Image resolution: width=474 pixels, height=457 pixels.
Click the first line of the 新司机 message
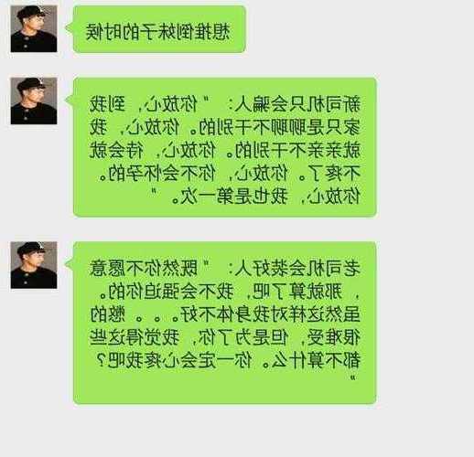[x=225, y=104]
